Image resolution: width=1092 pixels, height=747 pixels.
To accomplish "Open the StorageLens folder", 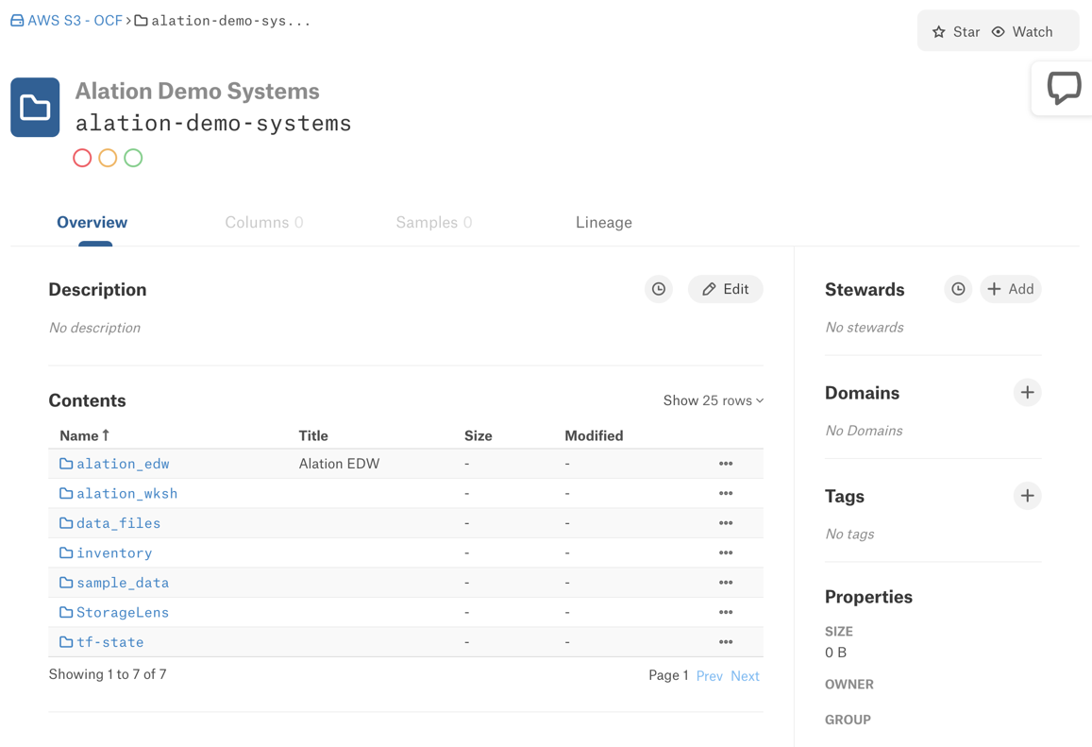I will [114, 613].
